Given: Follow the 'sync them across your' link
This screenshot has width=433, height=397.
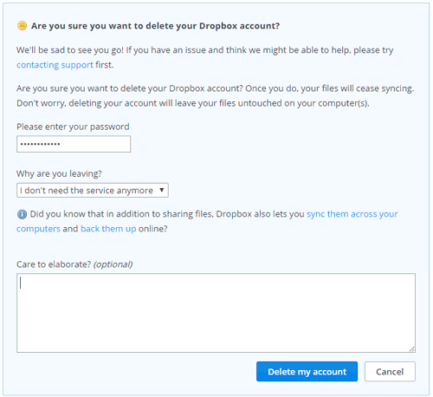Looking at the screenshot, I should click(352, 214).
